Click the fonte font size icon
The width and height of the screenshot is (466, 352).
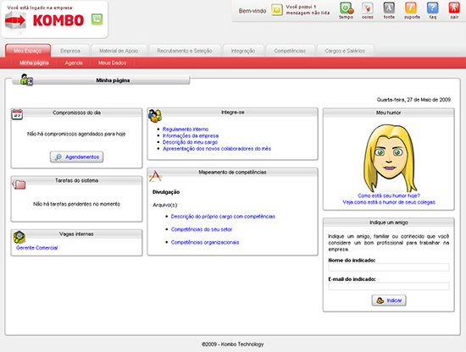(389, 8)
